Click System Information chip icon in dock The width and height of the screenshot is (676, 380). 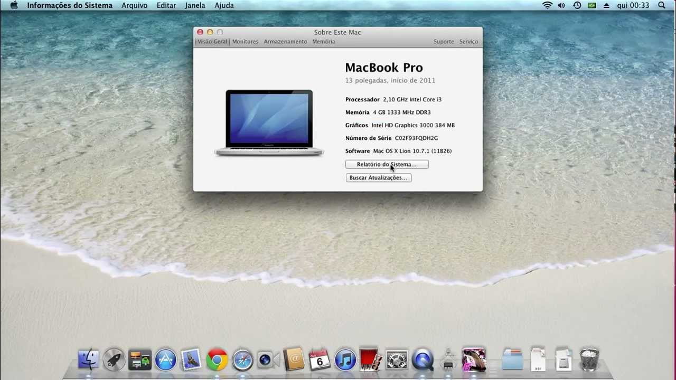click(448, 360)
